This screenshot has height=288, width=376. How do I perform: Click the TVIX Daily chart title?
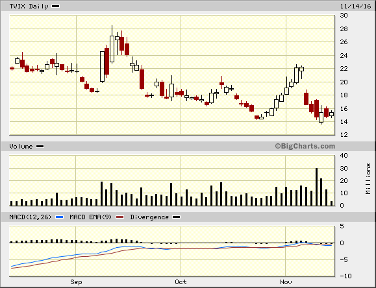pos(29,6)
